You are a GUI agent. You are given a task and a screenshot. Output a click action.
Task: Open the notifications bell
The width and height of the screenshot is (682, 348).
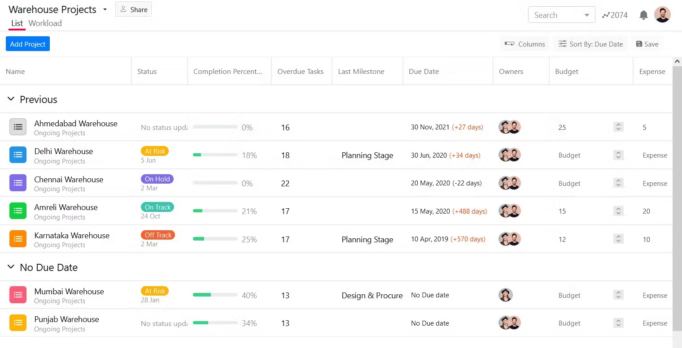tap(643, 15)
